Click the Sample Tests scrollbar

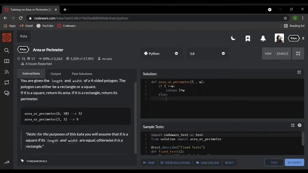point(303,138)
